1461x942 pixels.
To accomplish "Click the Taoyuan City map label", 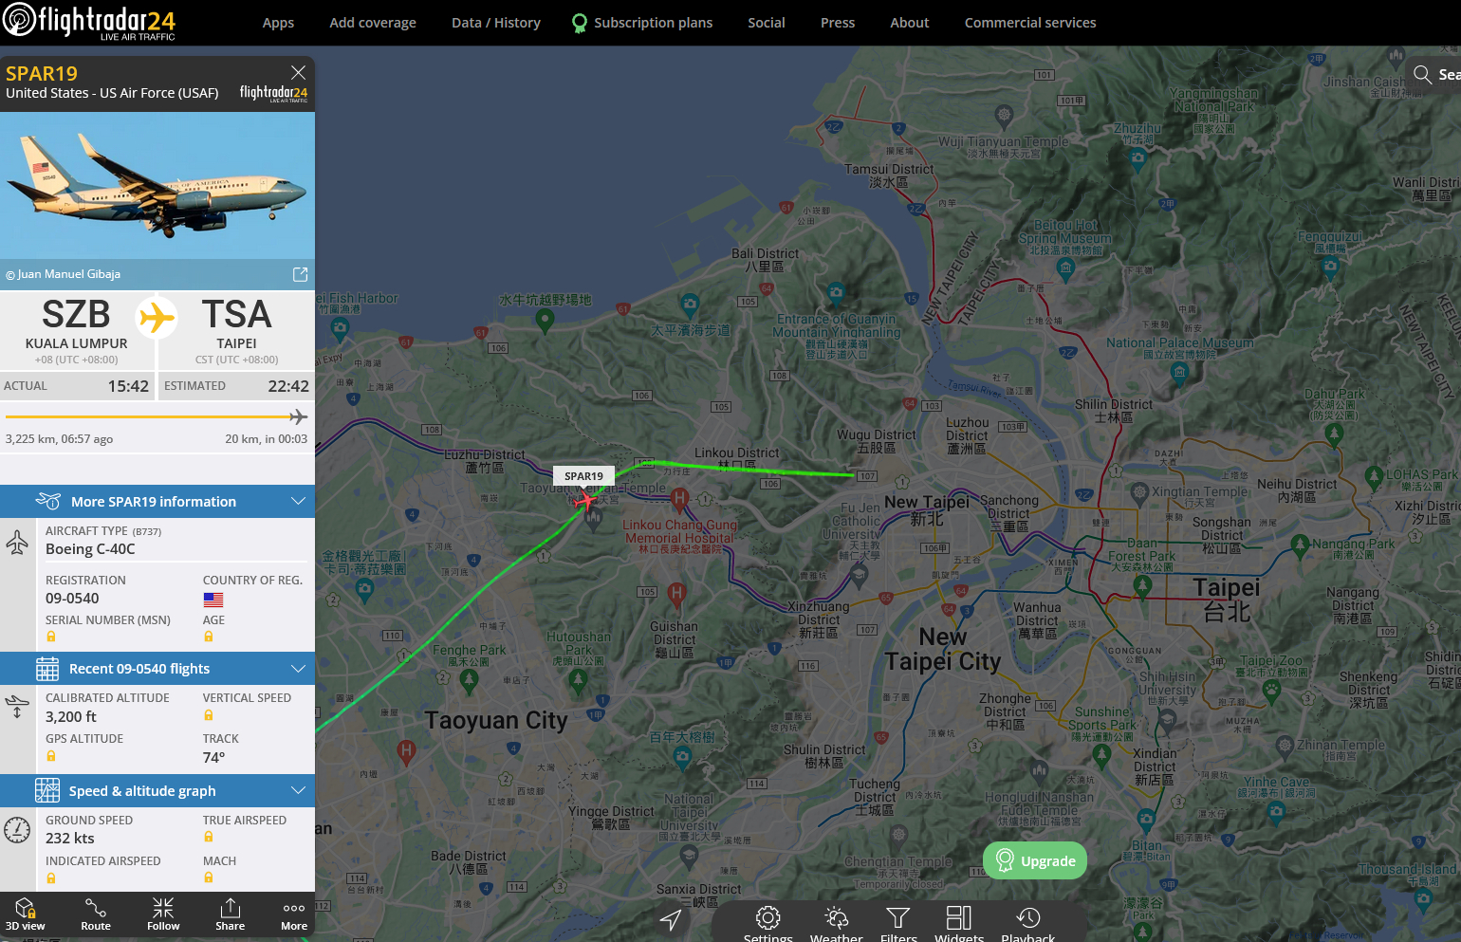I will tap(496, 721).
